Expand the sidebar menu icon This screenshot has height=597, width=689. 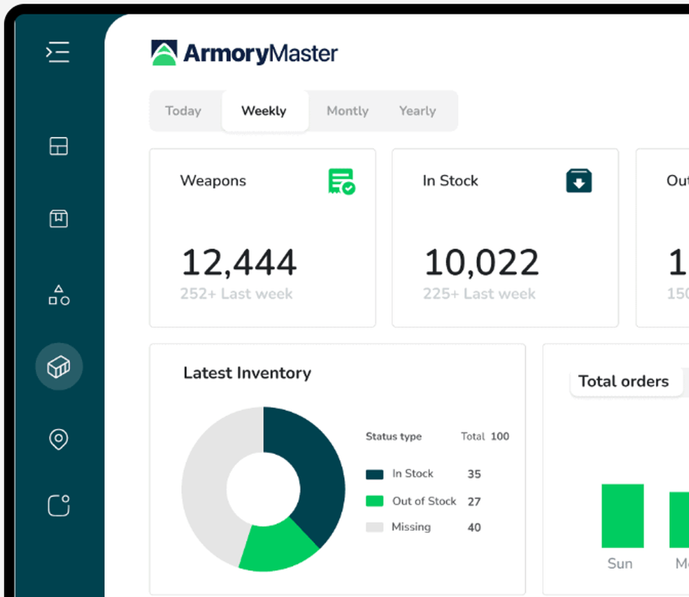click(58, 52)
